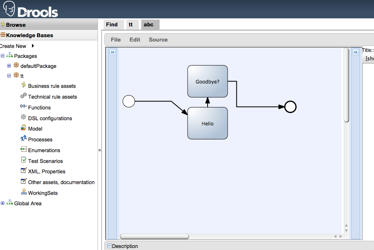Screen dimensions: 374x250
Task: Expand the defaultPackage tree node
Action: 9,66
